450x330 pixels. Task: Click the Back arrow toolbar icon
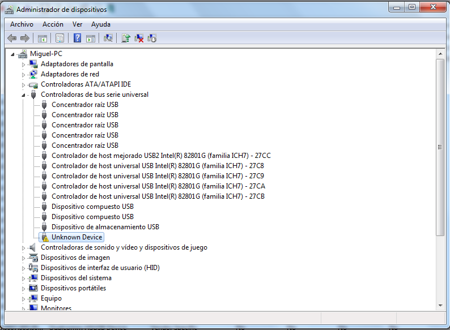[x=12, y=38]
